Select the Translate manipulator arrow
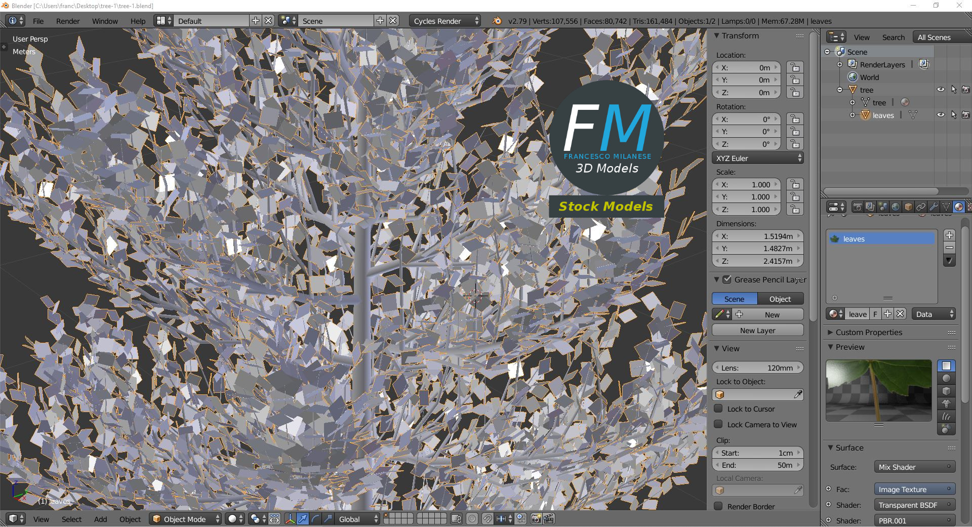 coord(303,519)
